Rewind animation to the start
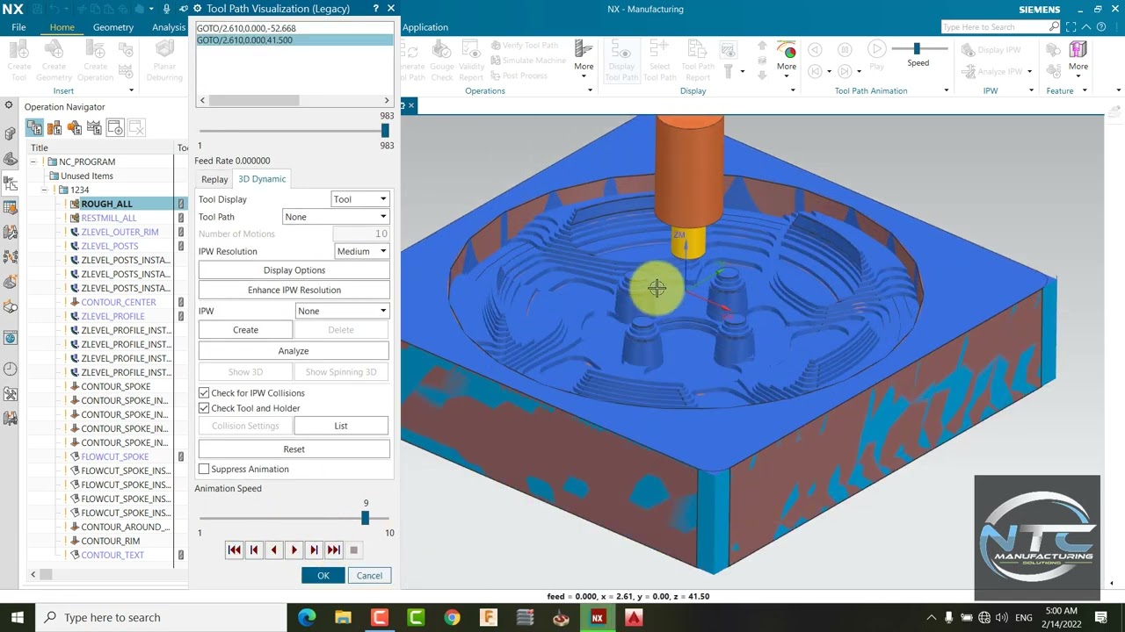1125x632 pixels. point(234,549)
